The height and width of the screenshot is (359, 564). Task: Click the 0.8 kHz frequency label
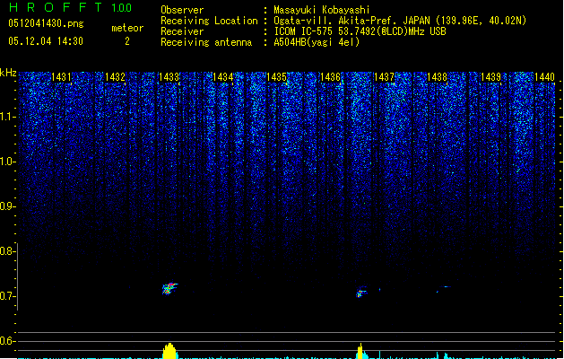point(7,251)
